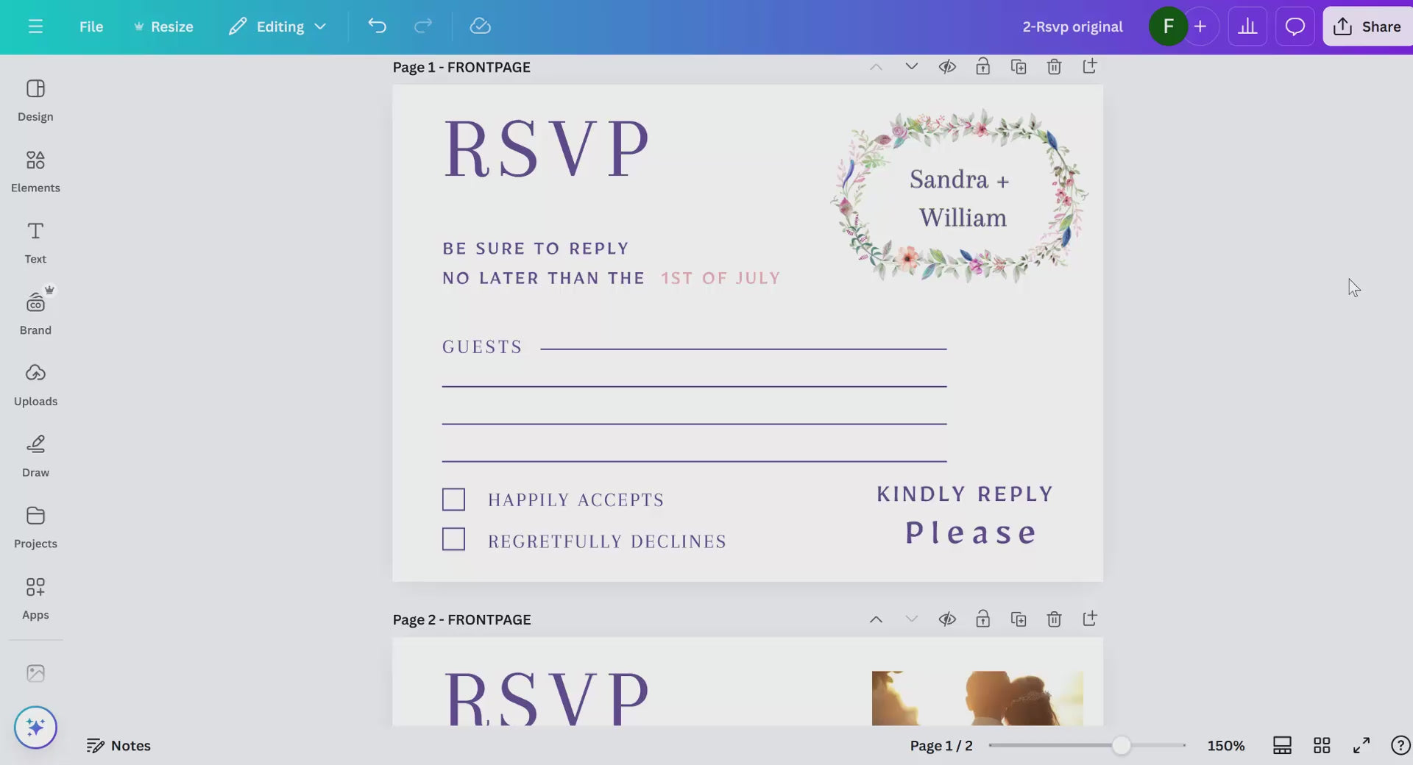Click the zoom slider handle

tap(1121, 745)
